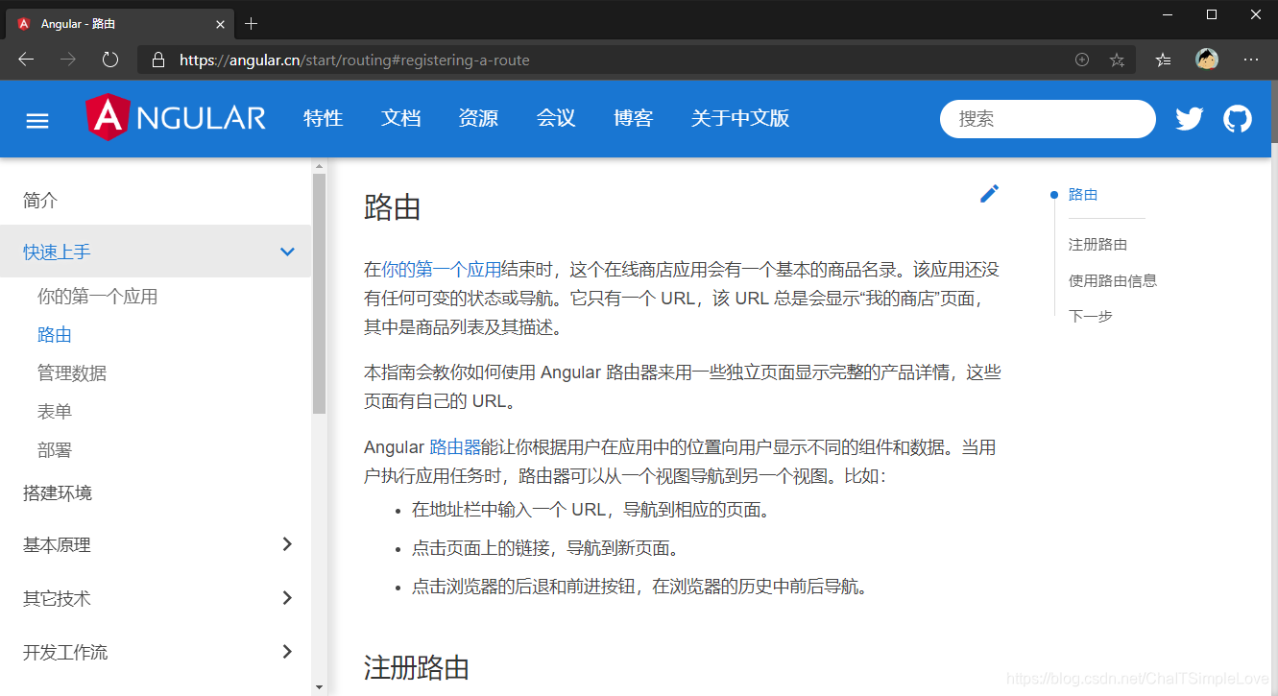This screenshot has width=1278, height=696.
Task: Add page to favorites with the star icon
Action: point(1117,60)
